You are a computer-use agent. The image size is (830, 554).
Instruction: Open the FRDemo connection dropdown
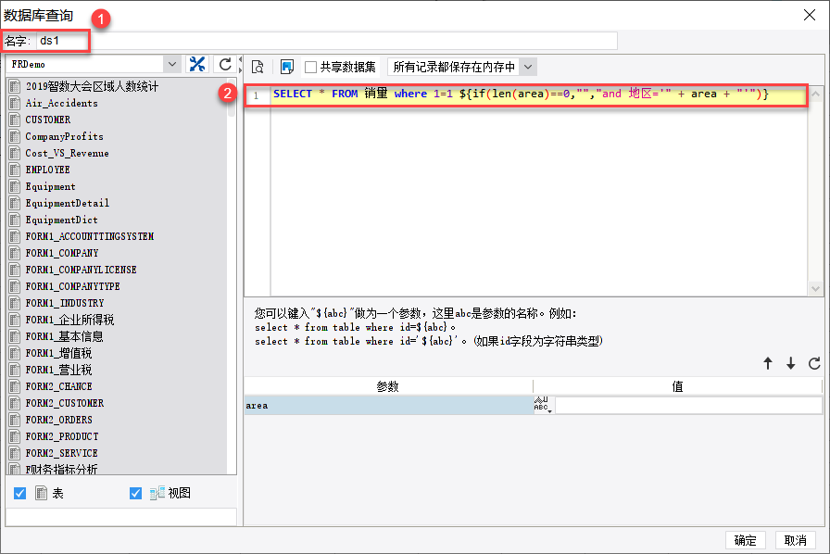pos(172,64)
